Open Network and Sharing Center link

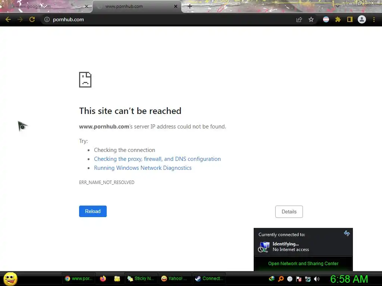click(303, 263)
